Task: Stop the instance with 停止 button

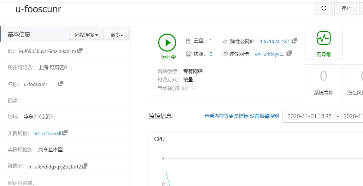Action: tap(346, 8)
